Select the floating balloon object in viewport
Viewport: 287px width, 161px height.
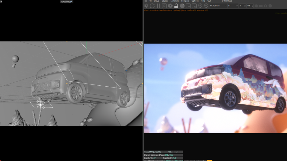(x=15, y=61)
